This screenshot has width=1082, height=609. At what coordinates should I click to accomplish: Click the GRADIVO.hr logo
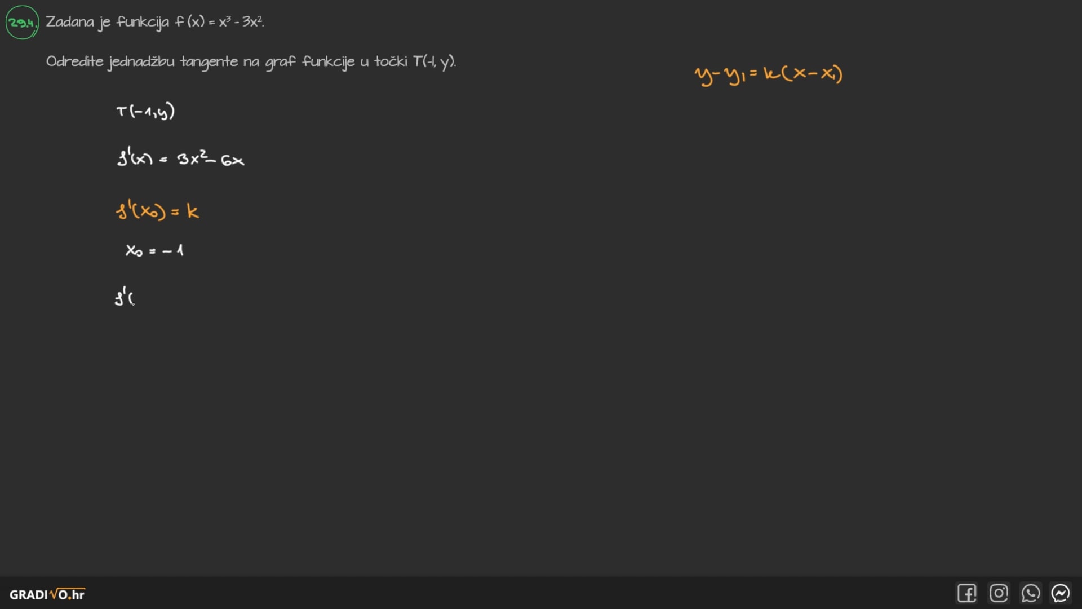[x=47, y=594]
